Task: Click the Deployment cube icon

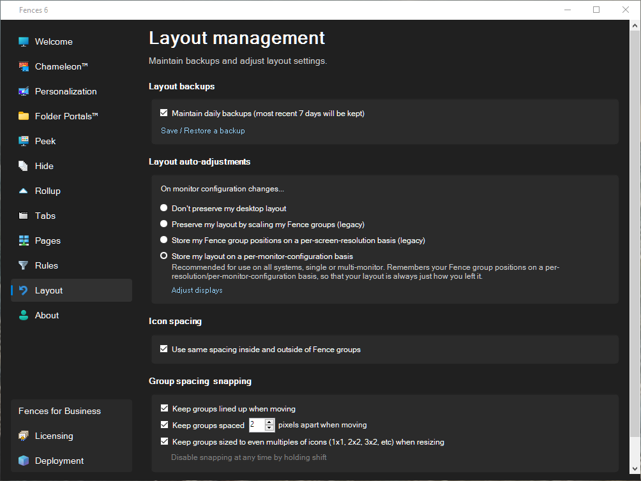Action: [x=24, y=461]
